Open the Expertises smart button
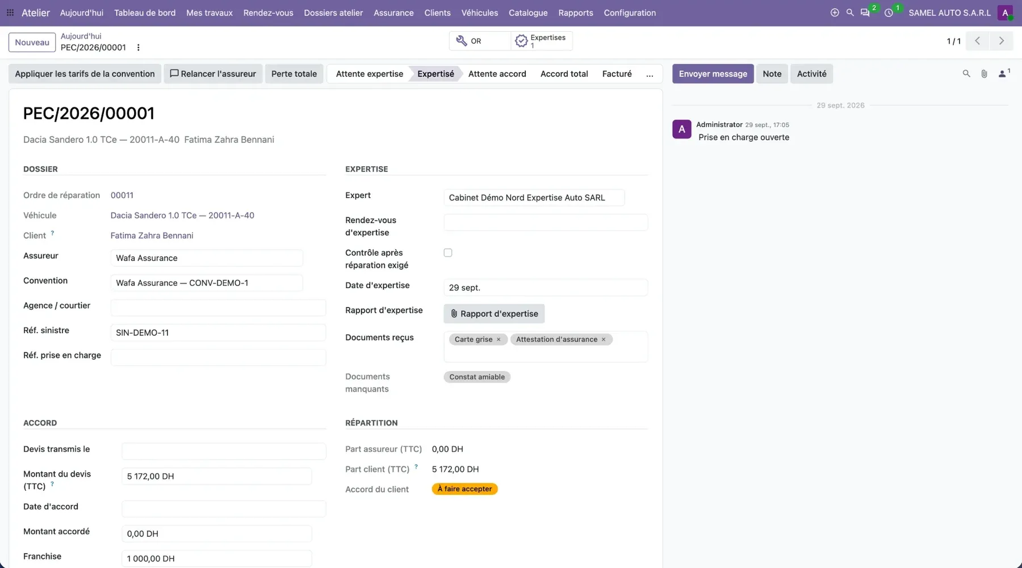 pyautogui.click(x=541, y=41)
